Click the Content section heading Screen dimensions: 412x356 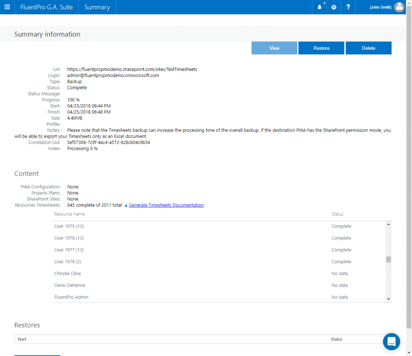point(26,173)
